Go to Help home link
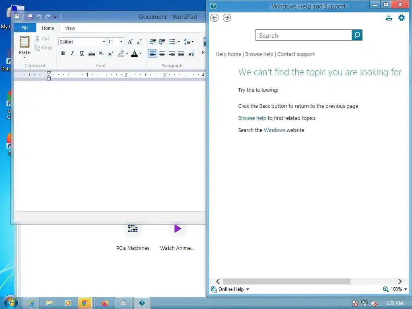The height and width of the screenshot is (309, 412). (229, 54)
